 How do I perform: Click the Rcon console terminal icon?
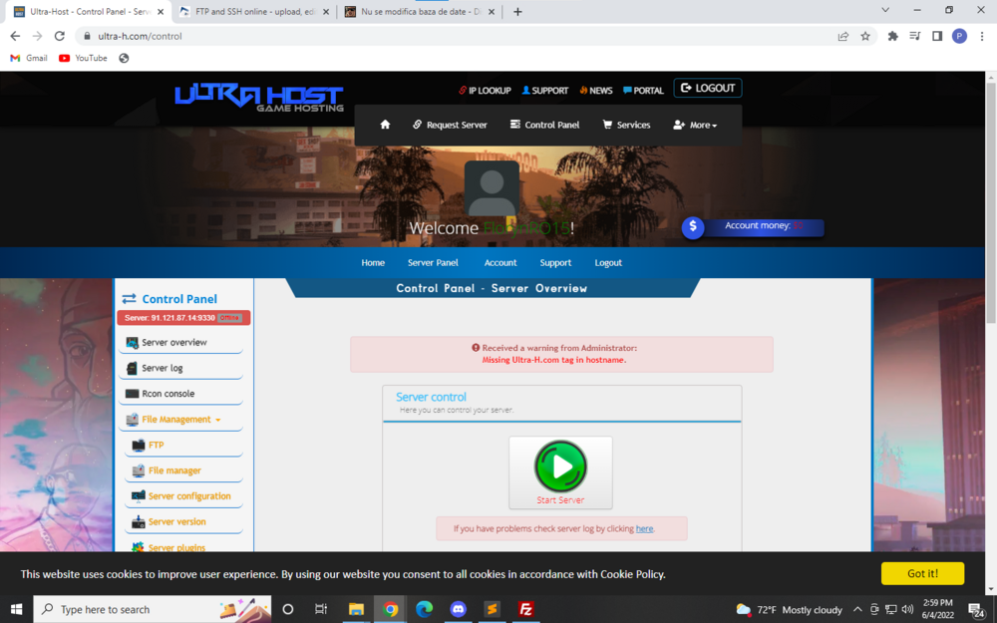pos(132,394)
